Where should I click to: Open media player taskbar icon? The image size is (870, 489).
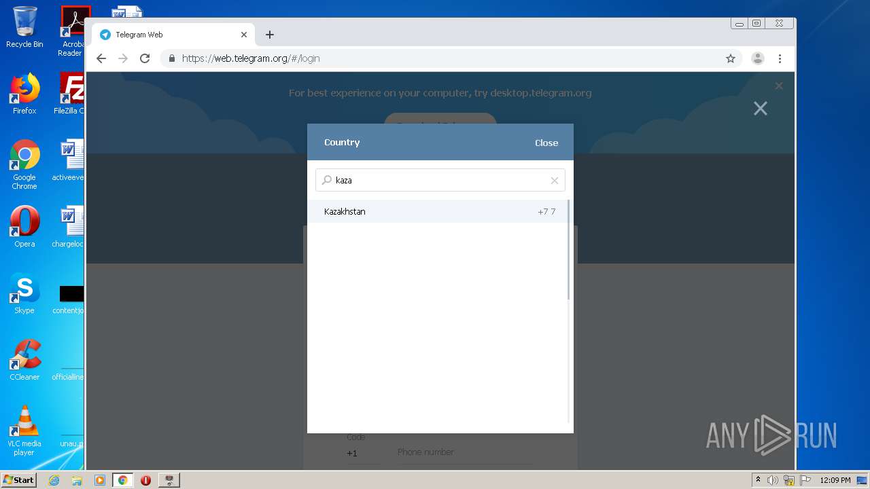click(x=99, y=480)
